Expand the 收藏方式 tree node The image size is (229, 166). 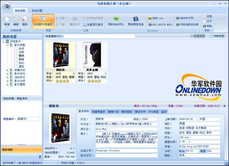click(x=8, y=70)
